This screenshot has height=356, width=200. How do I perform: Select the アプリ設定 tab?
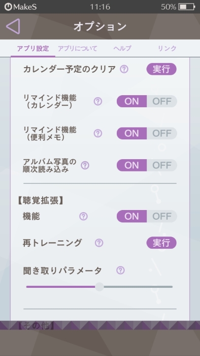[33, 48]
